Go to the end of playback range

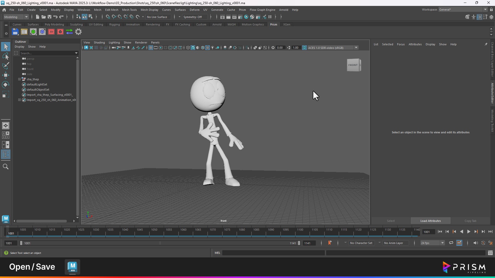(490, 232)
